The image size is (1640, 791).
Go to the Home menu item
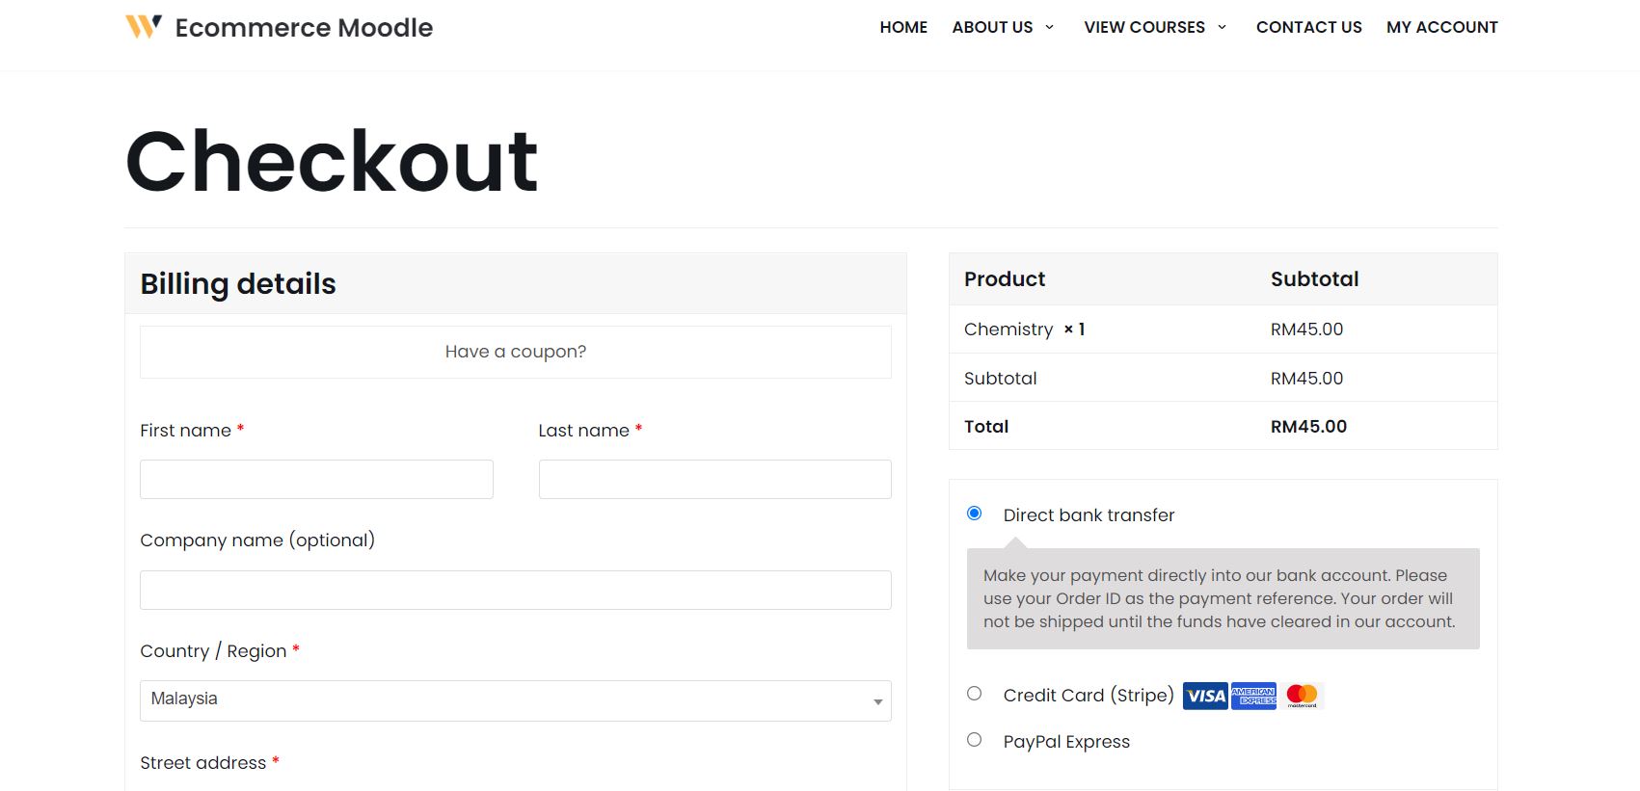pos(903,27)
